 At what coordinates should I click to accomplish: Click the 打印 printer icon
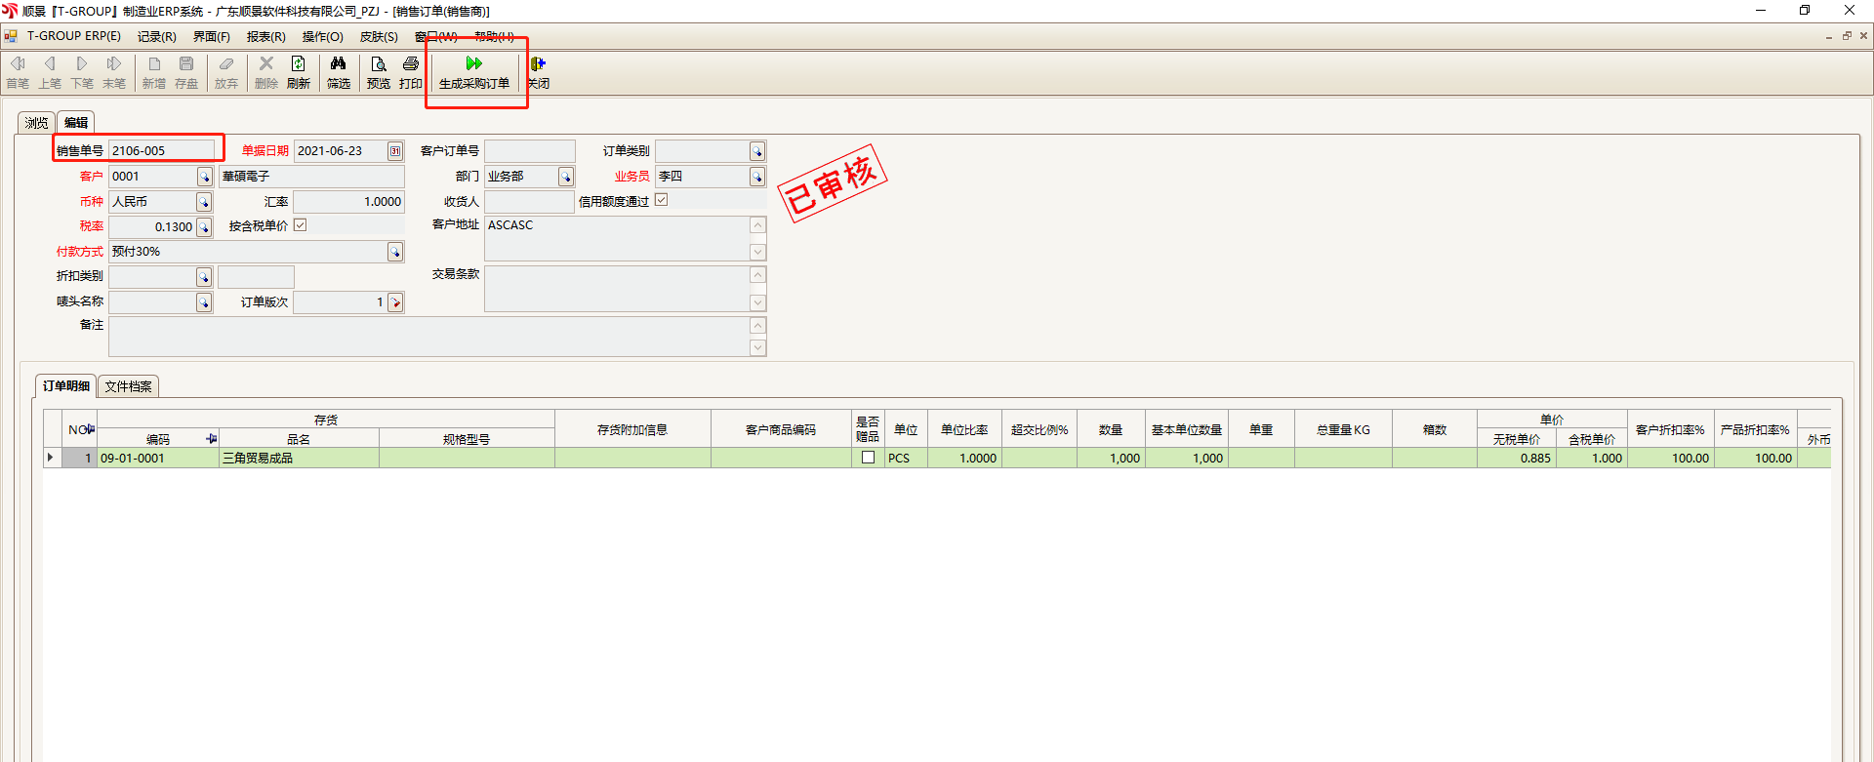pos(411,64)
